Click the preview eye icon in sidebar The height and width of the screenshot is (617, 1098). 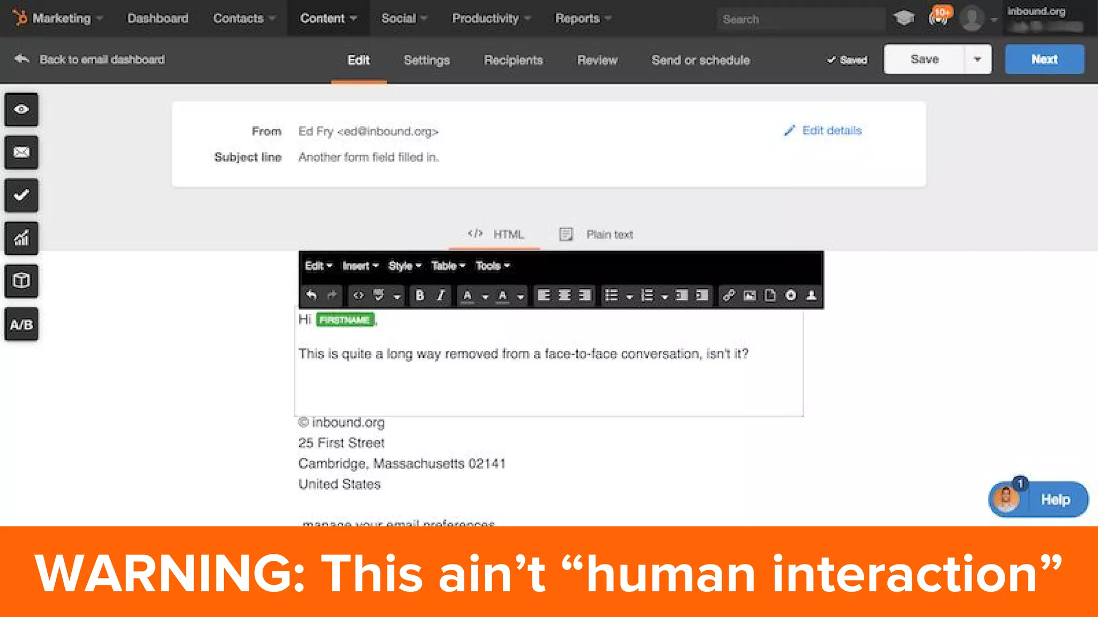pyautogui.click(x=21, y=109)
